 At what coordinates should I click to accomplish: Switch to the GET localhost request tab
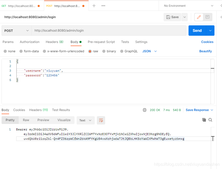22,6
